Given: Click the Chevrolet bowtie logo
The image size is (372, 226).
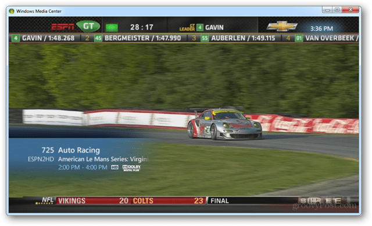Looking at the screenshot, I should pos(282,26).
